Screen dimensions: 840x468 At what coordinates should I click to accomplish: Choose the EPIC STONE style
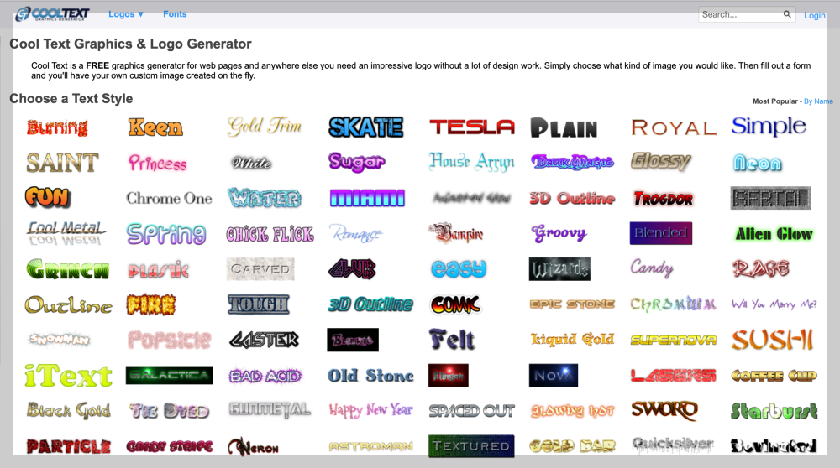point(572,304)
